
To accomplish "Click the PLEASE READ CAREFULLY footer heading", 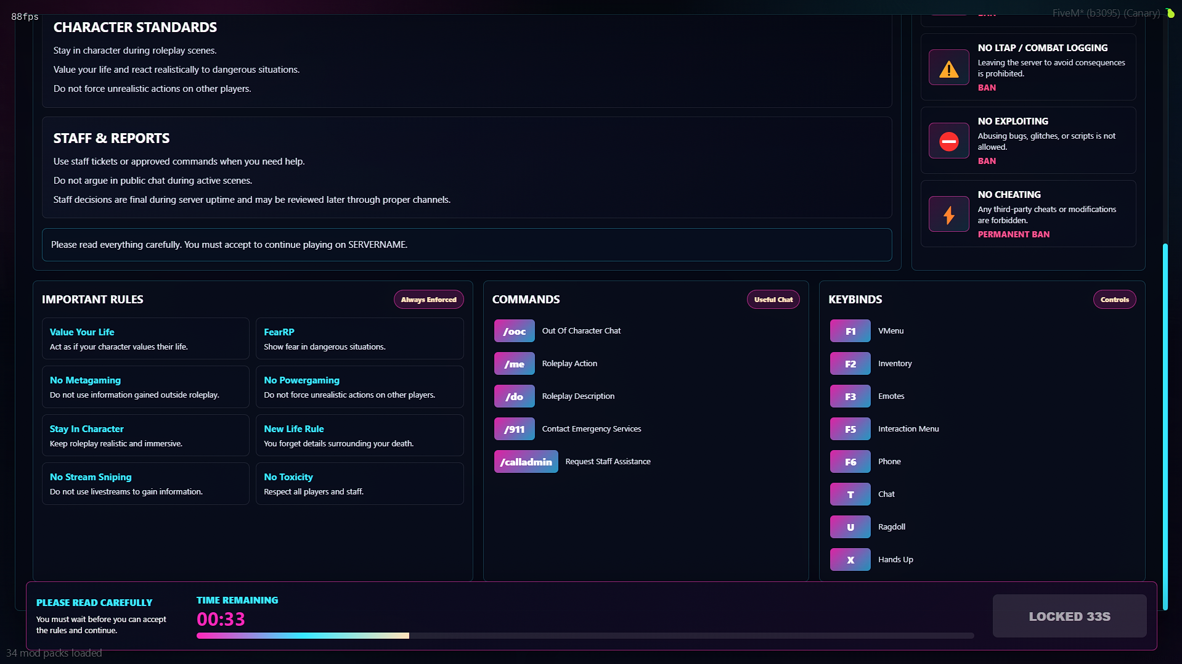I will point(94,603).
